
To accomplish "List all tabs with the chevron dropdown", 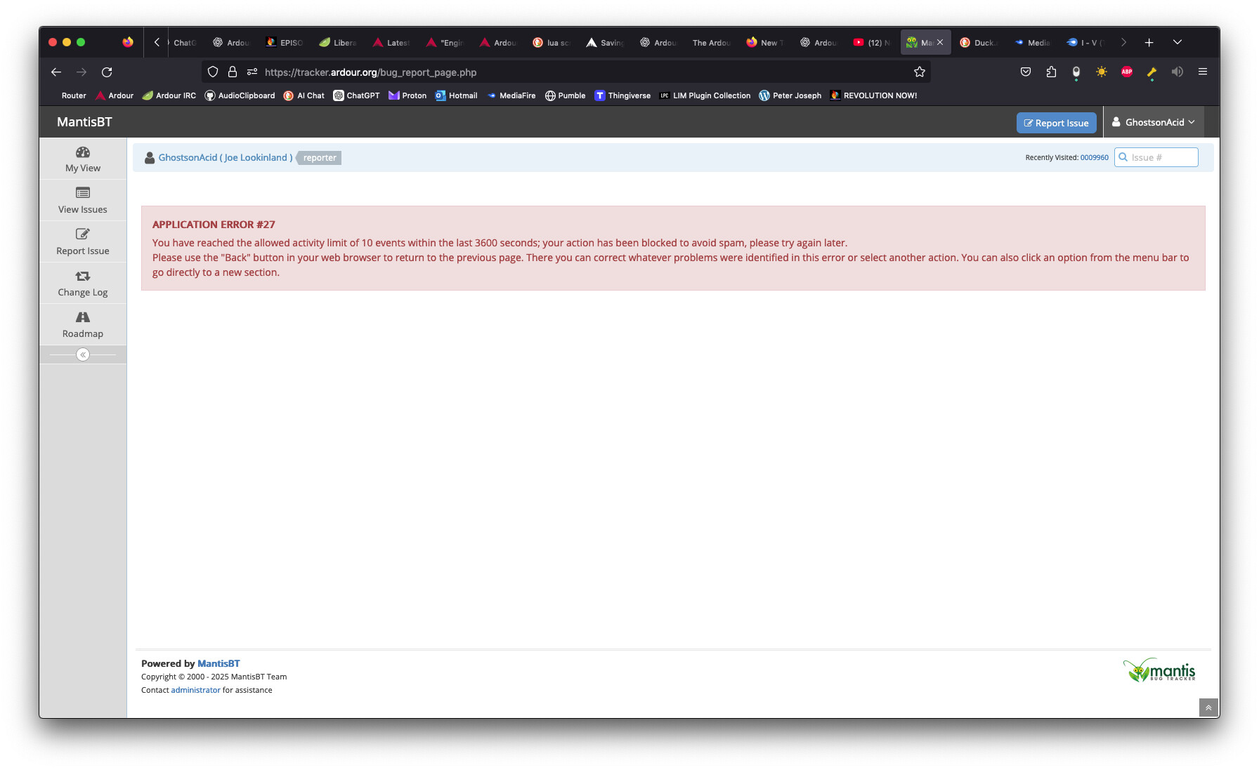I will click(x=1178, y=42).
